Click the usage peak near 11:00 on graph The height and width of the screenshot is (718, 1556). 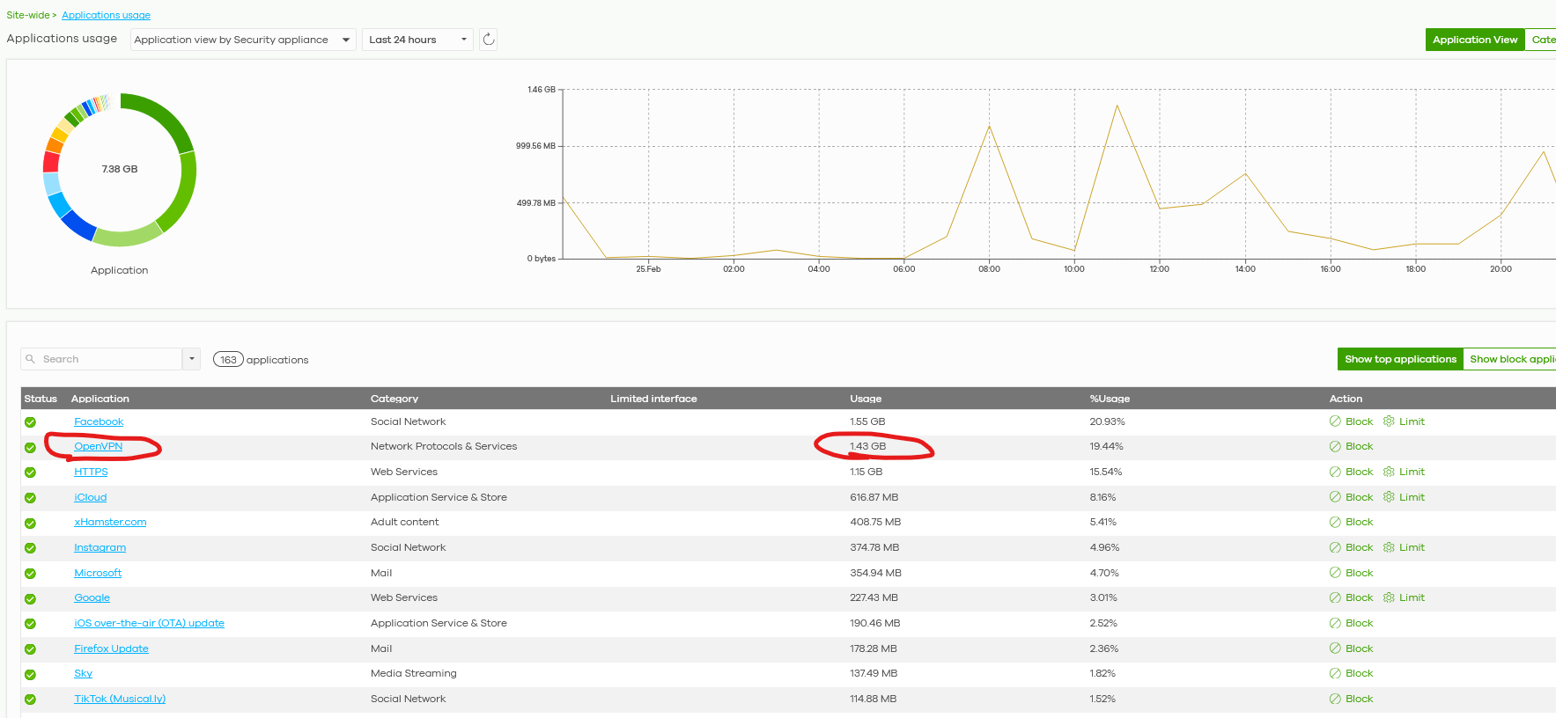[x=1117, y=106]
